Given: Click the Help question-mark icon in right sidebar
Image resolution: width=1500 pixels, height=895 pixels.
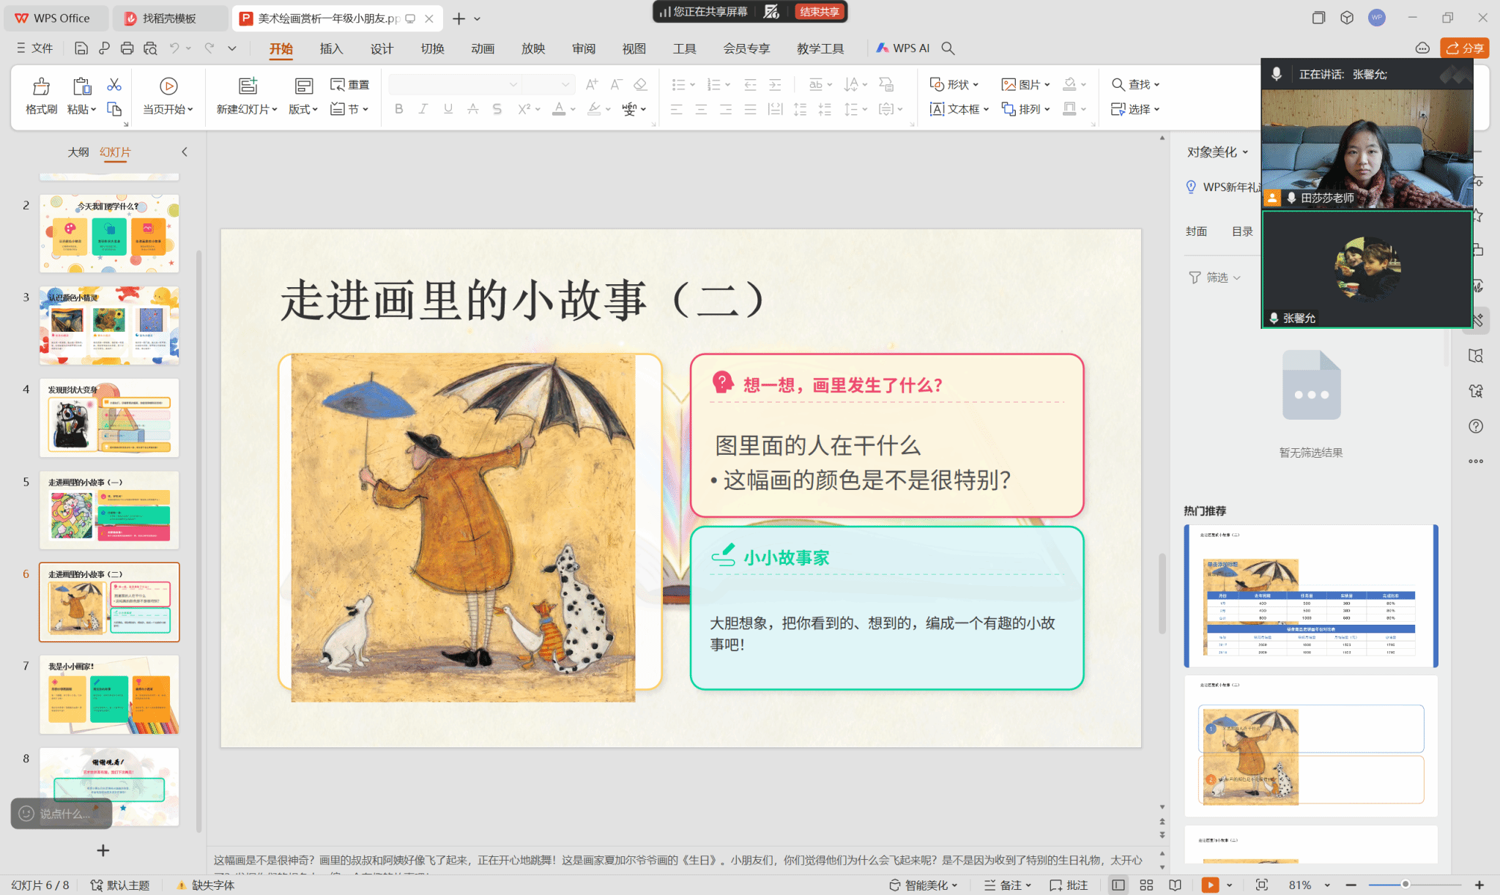Looking at the screenshot, I should (1476, 426).
